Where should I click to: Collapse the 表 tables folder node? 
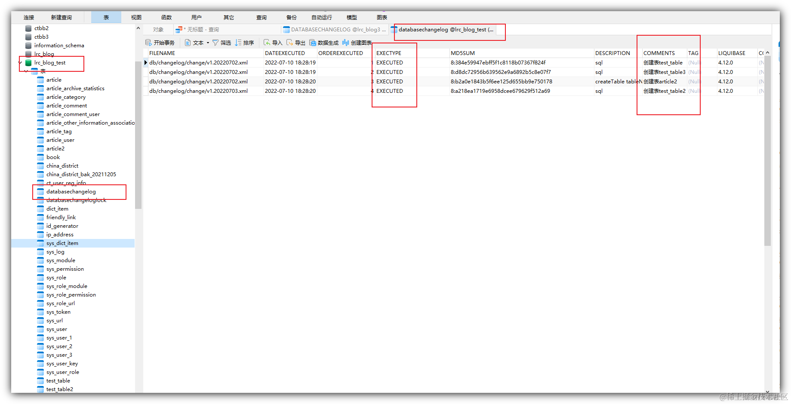(x=26, y=71)
